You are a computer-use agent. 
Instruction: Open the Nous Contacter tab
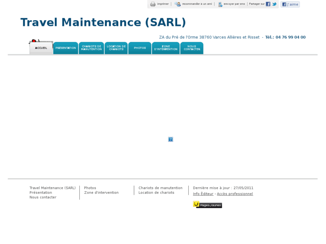tap(192, 48)
